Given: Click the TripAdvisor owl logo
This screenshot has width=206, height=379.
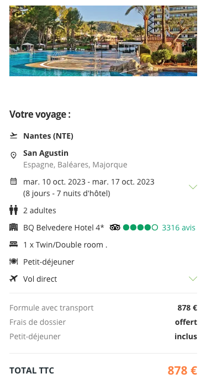Looking at the screenshot, I should (x=115, y=228).
